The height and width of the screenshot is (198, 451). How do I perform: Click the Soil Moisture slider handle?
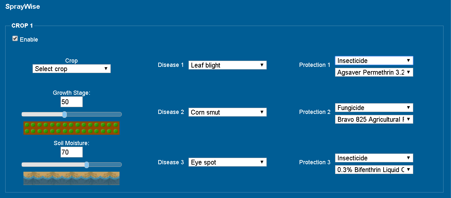coord(87,165)
